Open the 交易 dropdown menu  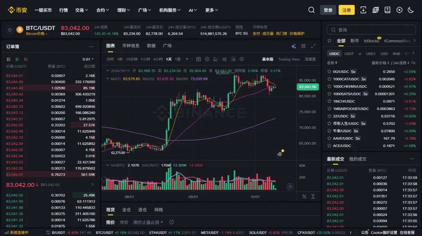click(x=82, y=10)
